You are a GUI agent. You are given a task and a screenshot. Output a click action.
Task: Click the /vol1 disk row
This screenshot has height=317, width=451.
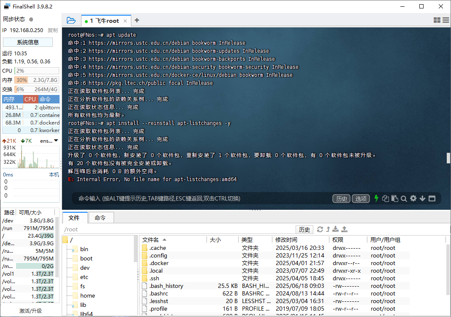coord(28,274)
